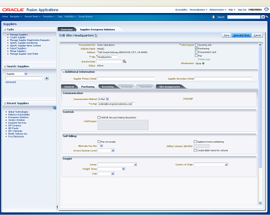Open Country of Origin dropdown
The width and height of the screenshot is (270, 216).
226,165
